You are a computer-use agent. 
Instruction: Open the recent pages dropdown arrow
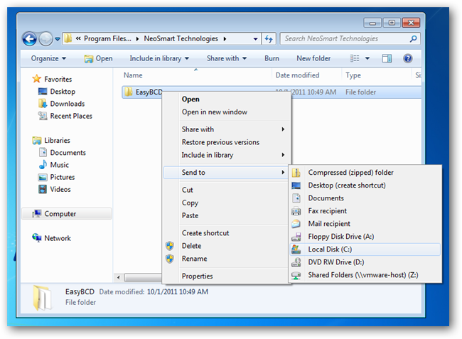(x=58, y=39)
